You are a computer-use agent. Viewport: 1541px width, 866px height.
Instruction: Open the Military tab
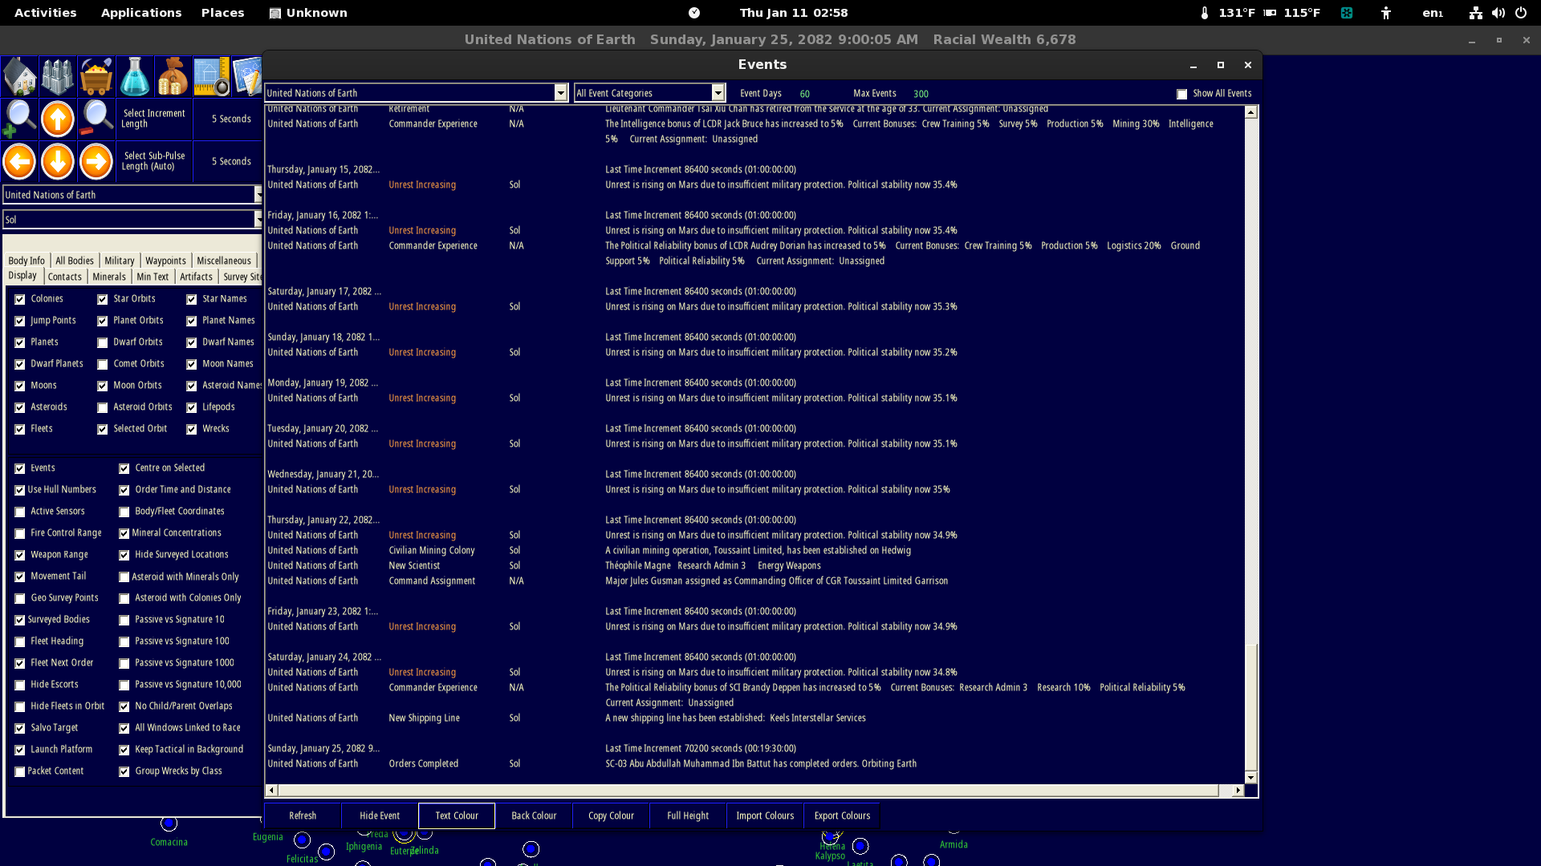pyautogui.click(x=120, y=261)
